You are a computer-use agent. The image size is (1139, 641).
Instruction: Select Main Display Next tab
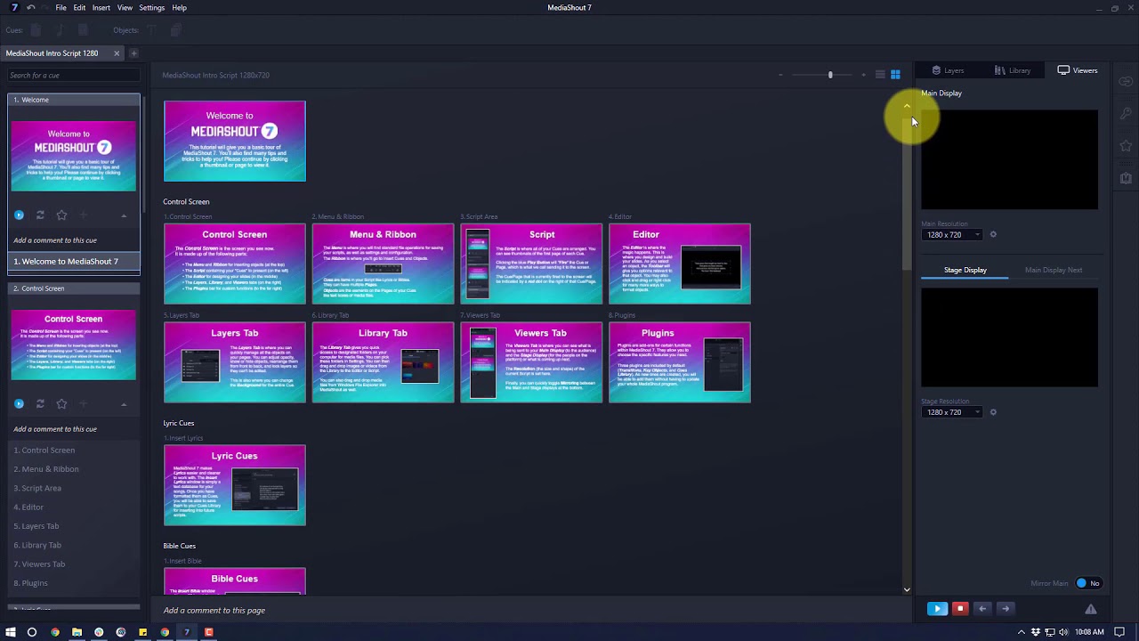coord(1053,270)
